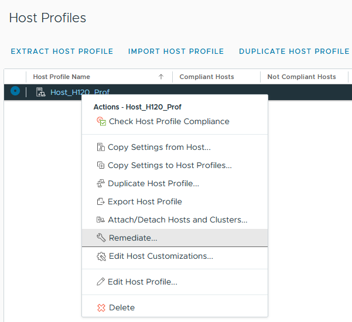Viewport: 352px width, 322px height.
Task: Click DUPLICATE HOST PROFILE toolbar button
Action: (x=294, y=52)
